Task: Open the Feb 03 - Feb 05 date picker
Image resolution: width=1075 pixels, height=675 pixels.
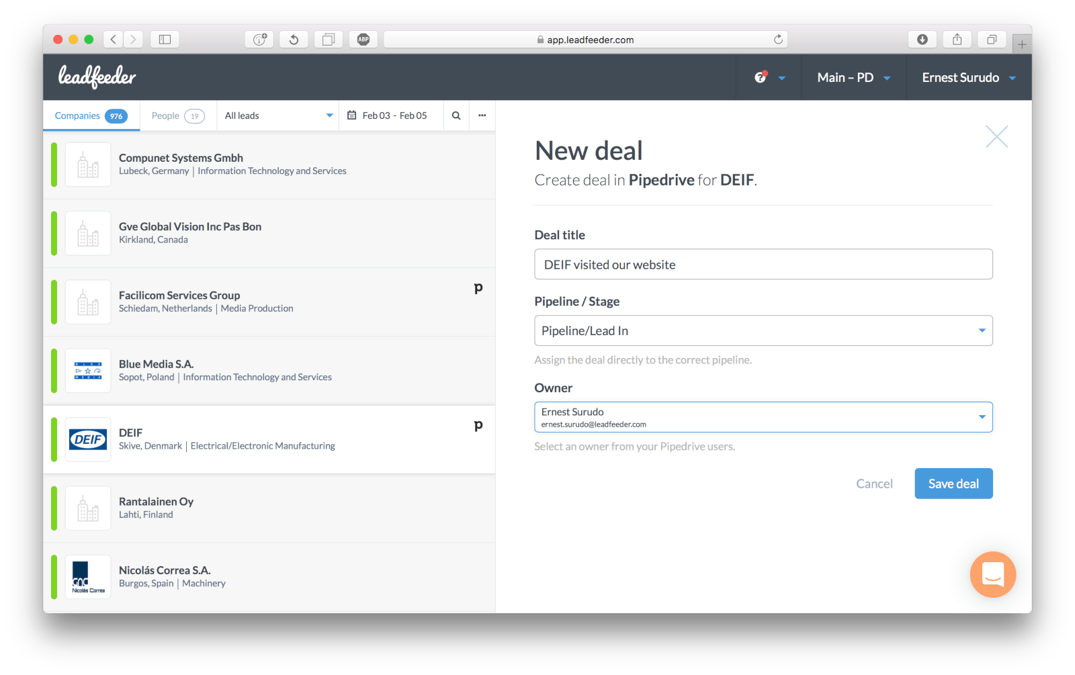Action: 392,116
